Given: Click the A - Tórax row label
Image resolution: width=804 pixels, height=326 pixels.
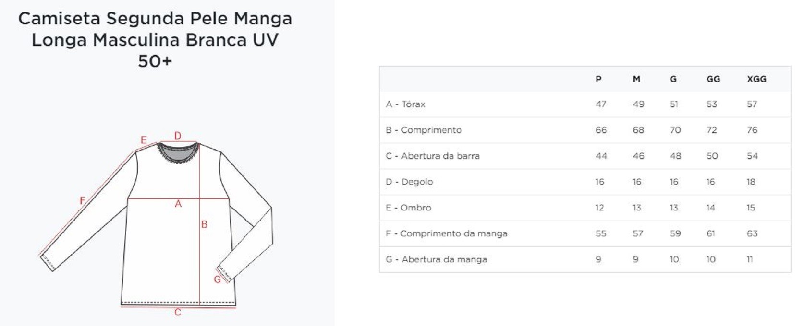Looking at the screenshot, I should tap(405, 105).
